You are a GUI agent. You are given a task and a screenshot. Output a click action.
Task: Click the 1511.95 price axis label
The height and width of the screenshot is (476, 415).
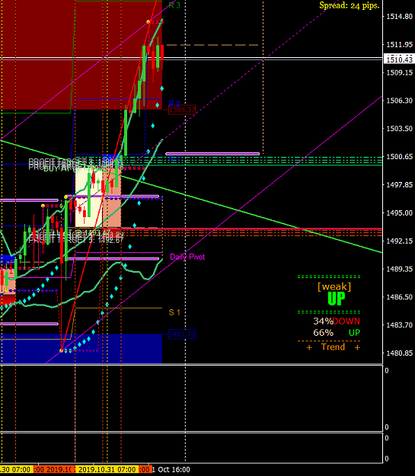click(399, 45)
